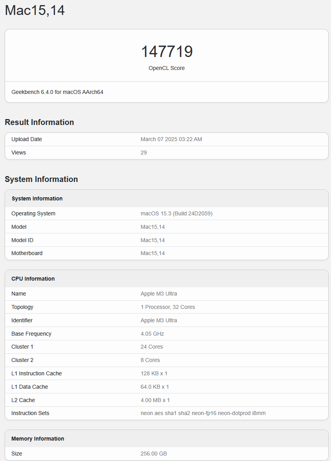Click the Identifier row label
The image size is (331, 461).
22,320
